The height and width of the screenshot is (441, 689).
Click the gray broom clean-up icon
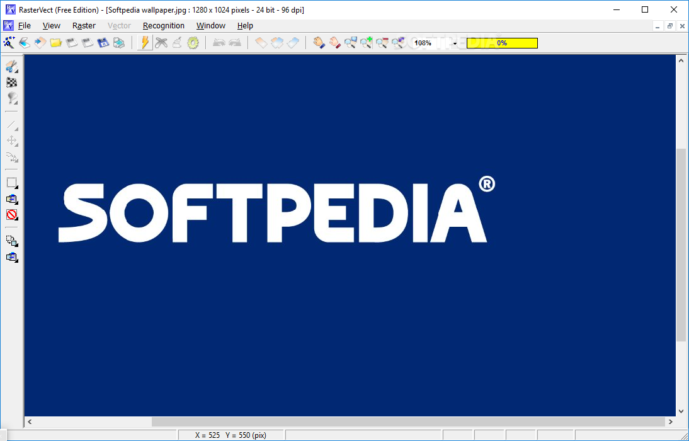pos(177,43)
